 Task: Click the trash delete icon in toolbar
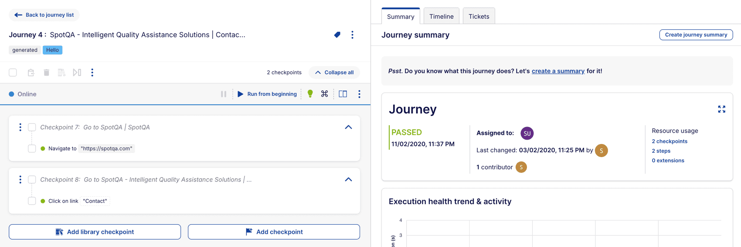46,72
